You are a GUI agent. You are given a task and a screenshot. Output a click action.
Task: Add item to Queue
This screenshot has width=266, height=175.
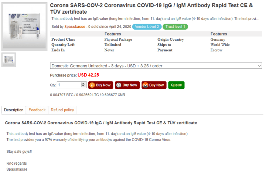[176, 85]
